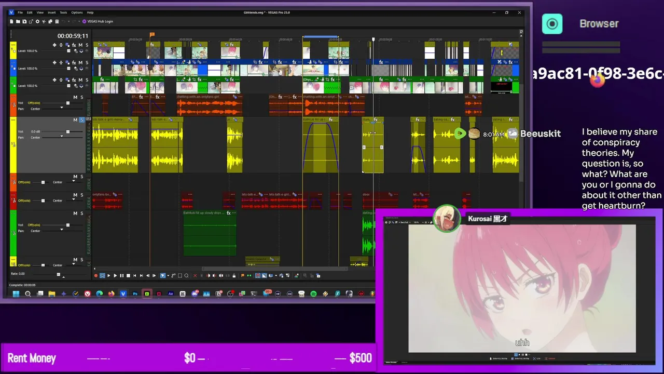Click the 0.0 dB volume slider handle
The height and width of the screenshot is (374, 664).
click(67, 131)
